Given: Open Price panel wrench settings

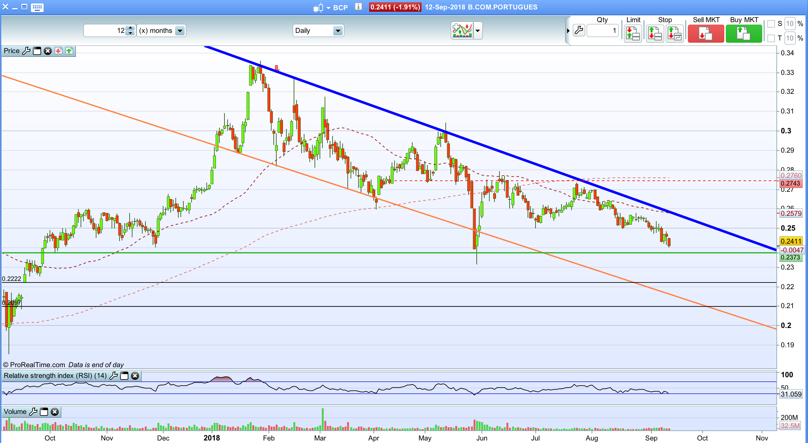Looking at the screenshot, I should pos(27,51).
